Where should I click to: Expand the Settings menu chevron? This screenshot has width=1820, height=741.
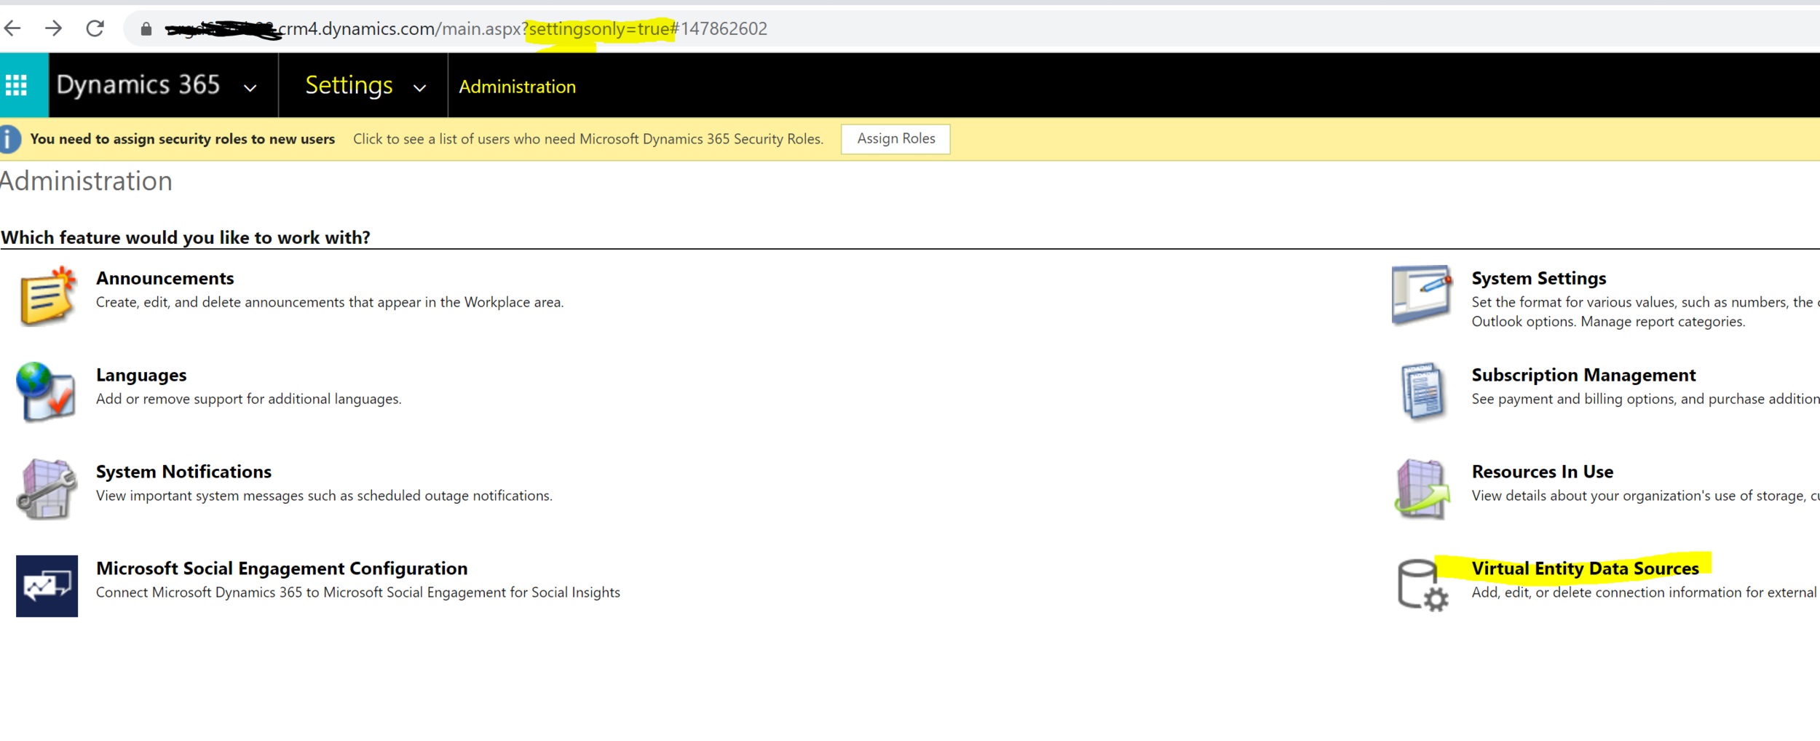[419, 88]
